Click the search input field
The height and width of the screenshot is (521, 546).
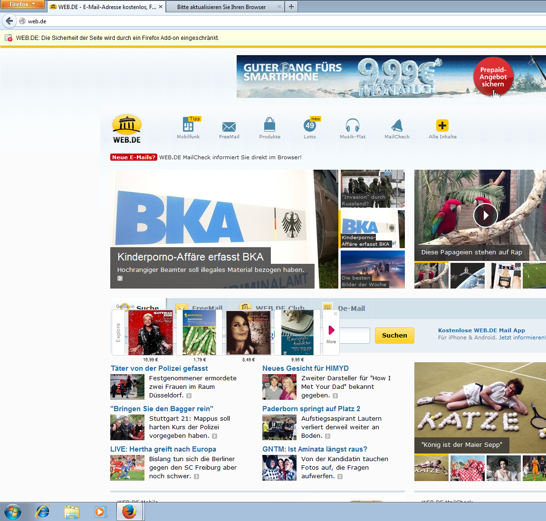pos(354,336)
